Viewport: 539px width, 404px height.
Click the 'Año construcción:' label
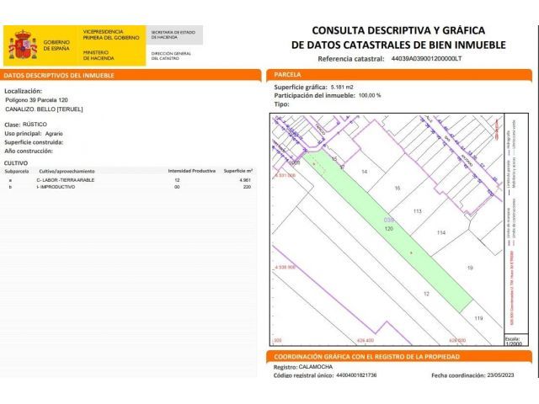(29, 151)
